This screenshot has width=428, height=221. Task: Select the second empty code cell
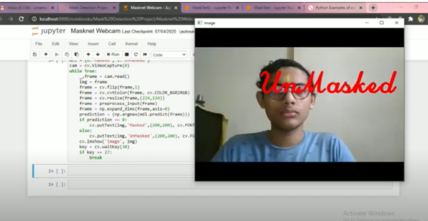coord(230,185)
